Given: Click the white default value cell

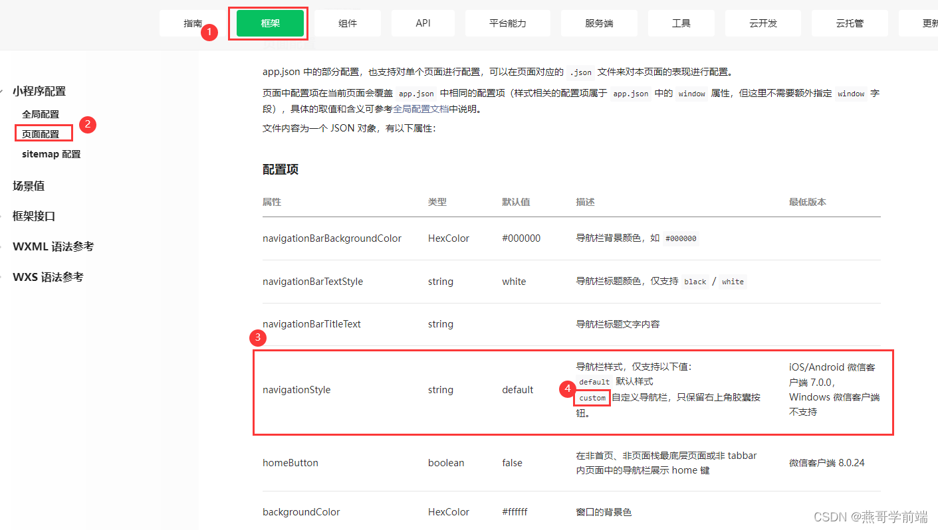Looking at the screenshot, I should point(514,282).
